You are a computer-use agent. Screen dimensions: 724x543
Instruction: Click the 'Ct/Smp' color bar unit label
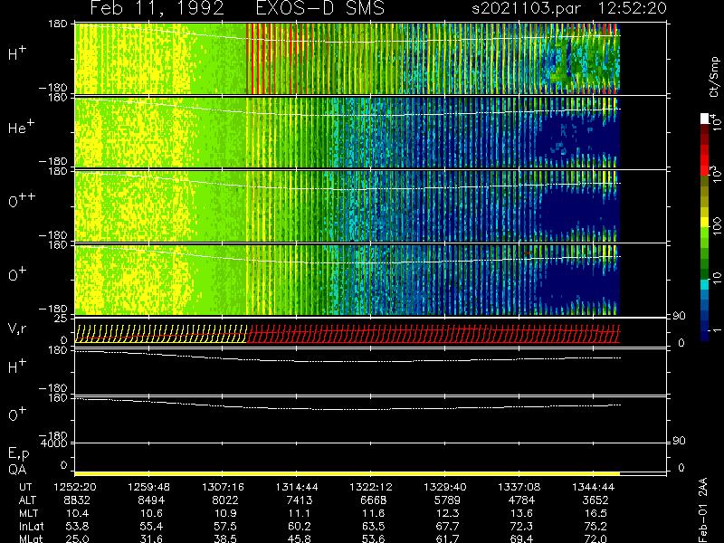point(714,77)
